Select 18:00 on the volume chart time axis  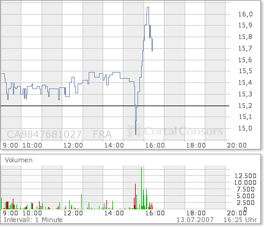pos(196,213)
